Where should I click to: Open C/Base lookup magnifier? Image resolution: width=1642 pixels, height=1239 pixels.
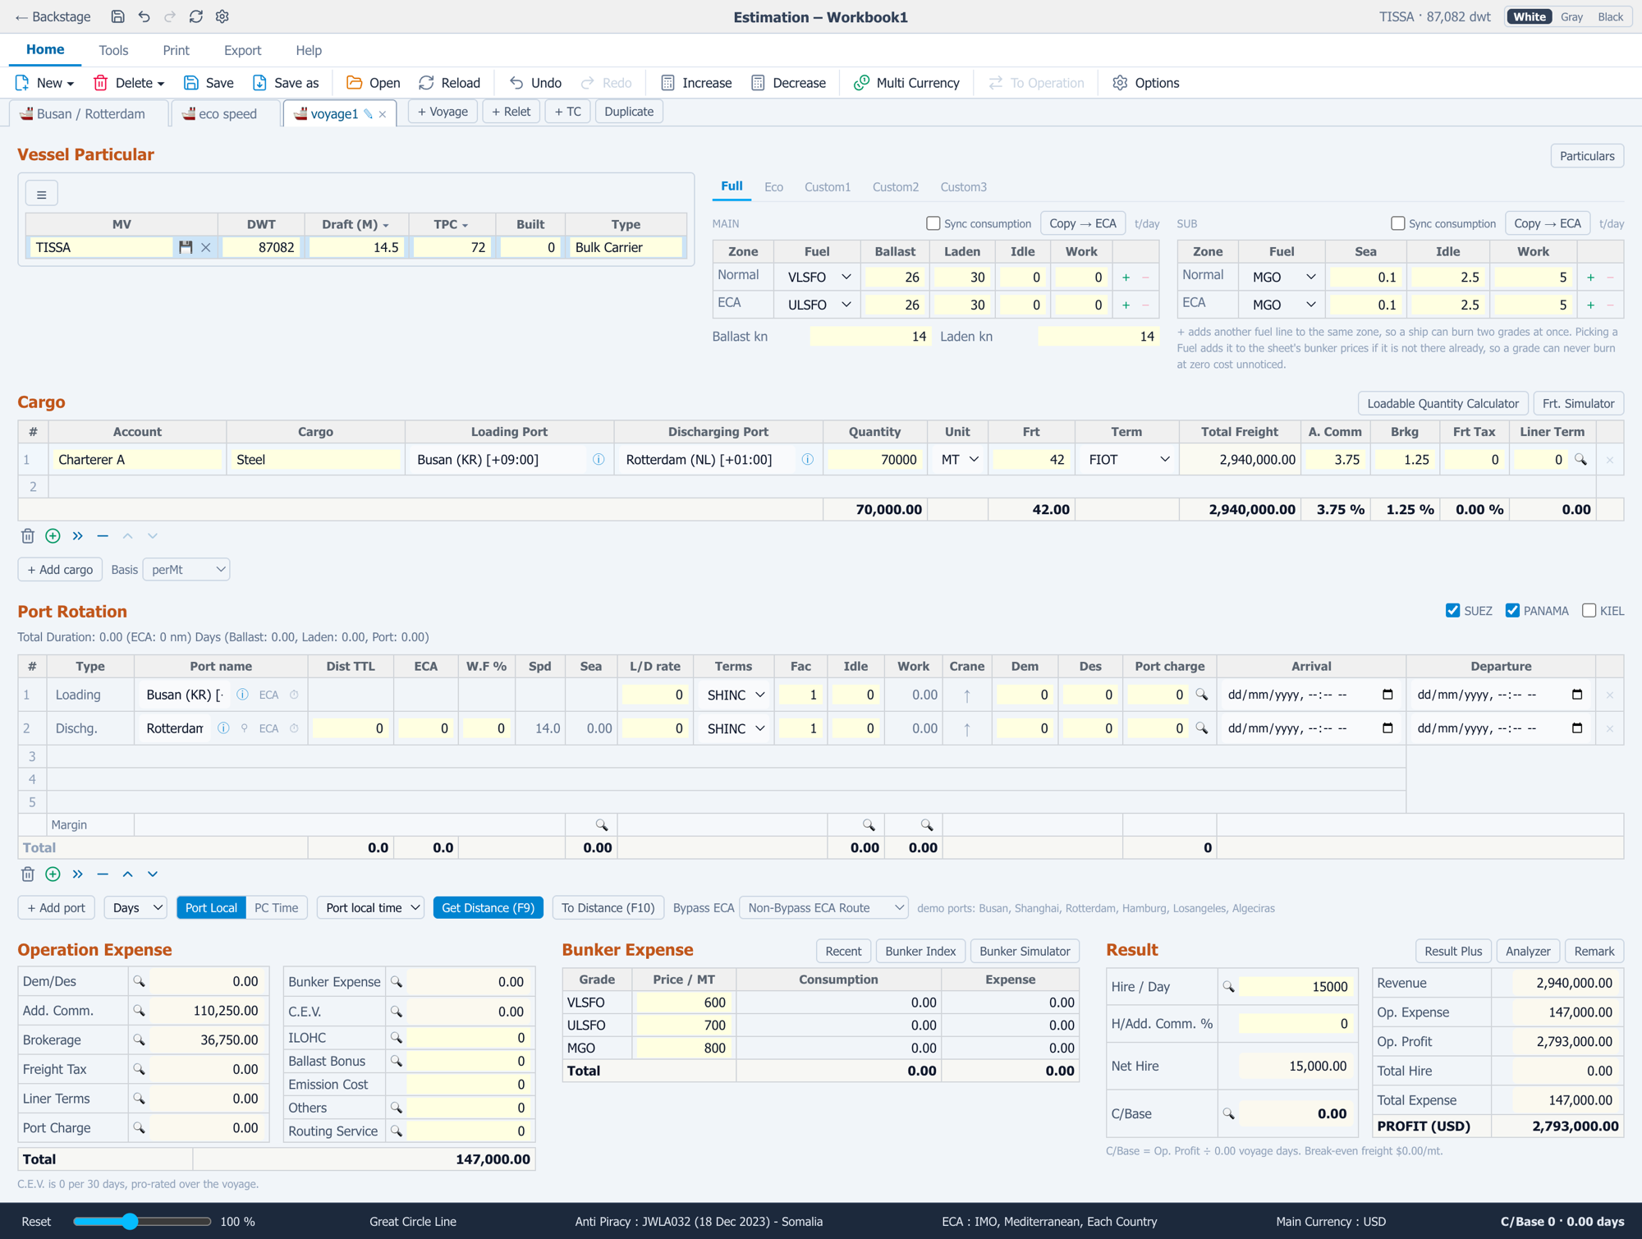point(1228,1114)
